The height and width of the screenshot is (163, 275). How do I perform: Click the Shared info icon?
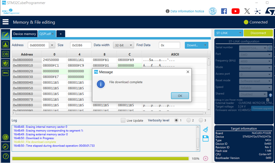[270, 95]
